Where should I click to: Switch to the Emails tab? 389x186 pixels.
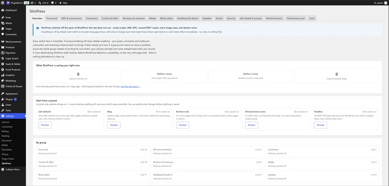(219, 18)
